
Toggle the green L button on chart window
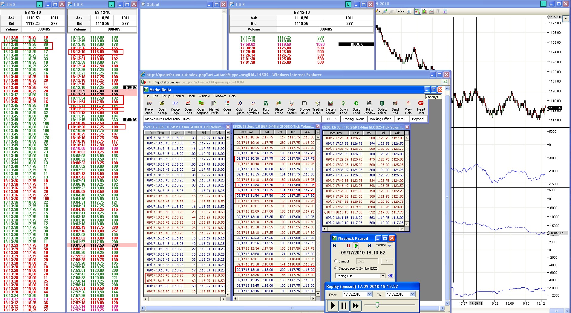coord(543,4)
